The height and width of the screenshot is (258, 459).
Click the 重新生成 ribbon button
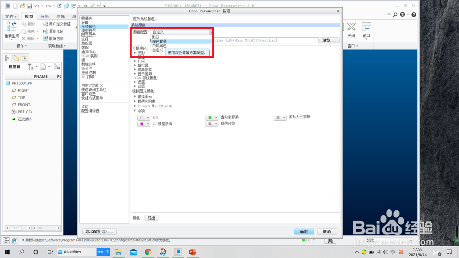coord(11,30)
